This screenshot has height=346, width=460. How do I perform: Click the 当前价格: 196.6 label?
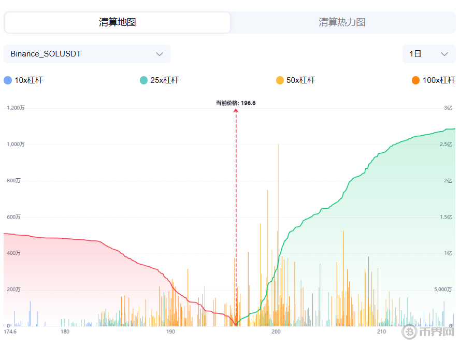236,103
